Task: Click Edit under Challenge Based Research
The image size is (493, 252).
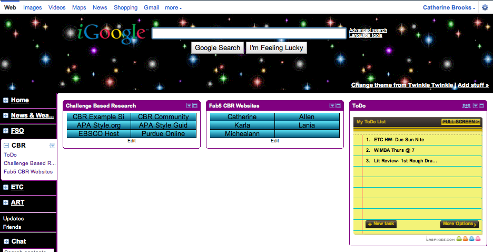Action: (x=132, y=141)
